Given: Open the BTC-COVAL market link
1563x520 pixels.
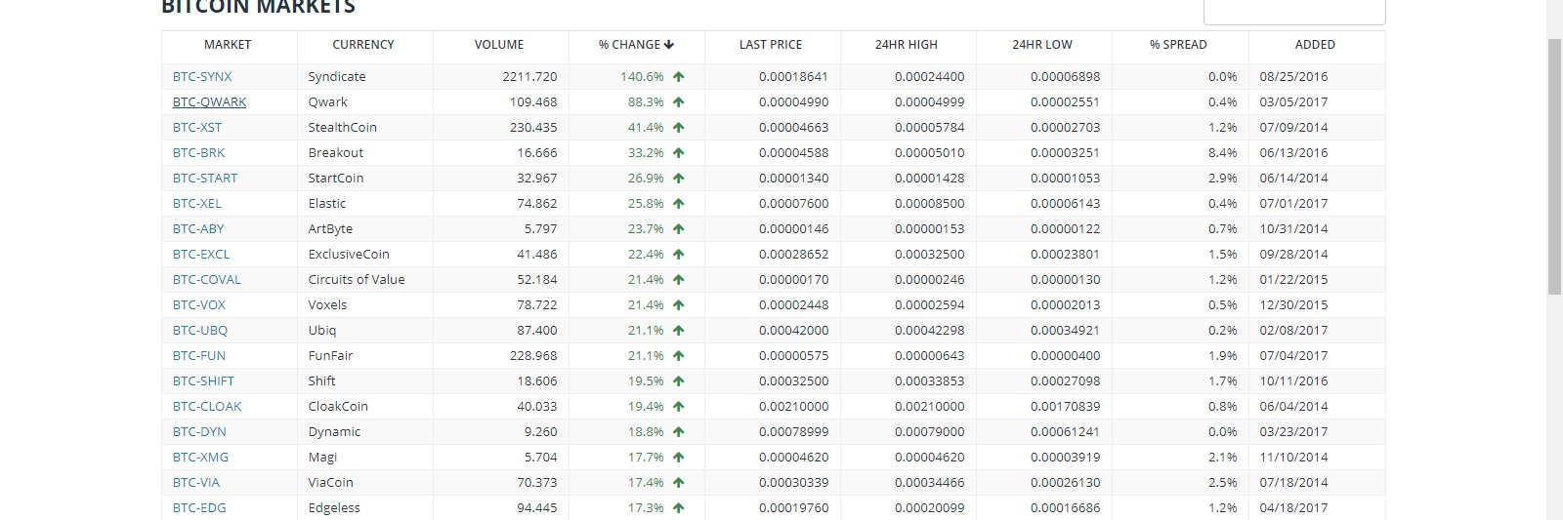Looking at the screenshot, I should [x=207, y=279].
